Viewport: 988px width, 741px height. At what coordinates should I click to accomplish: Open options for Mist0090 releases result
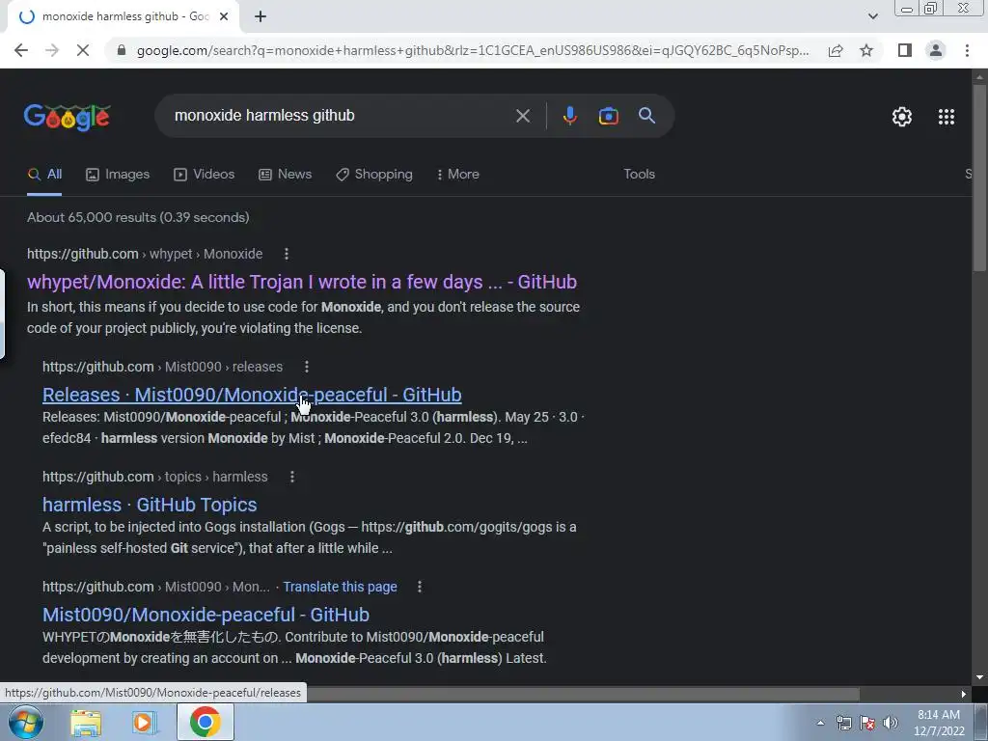coord(307,367)
